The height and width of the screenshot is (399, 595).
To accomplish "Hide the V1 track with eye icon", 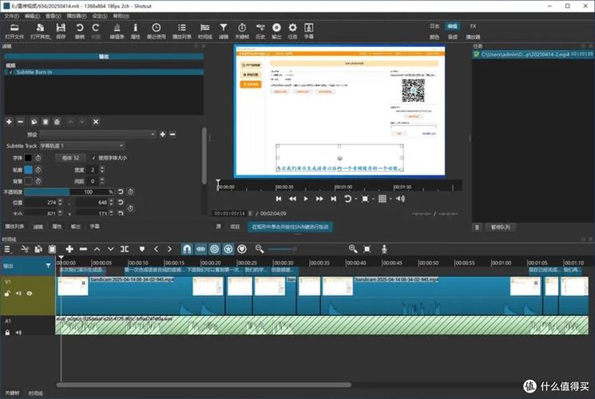I will click(30, 293).
